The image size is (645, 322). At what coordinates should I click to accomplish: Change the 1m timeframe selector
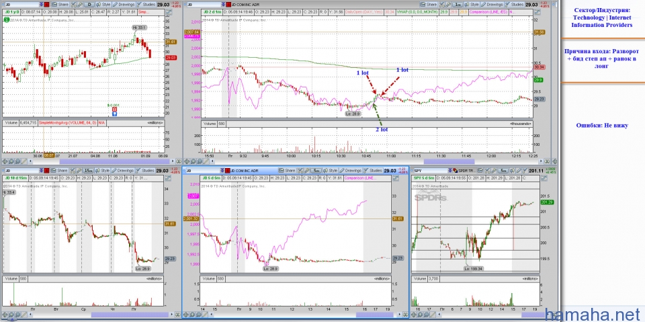(x=458, y=4)
